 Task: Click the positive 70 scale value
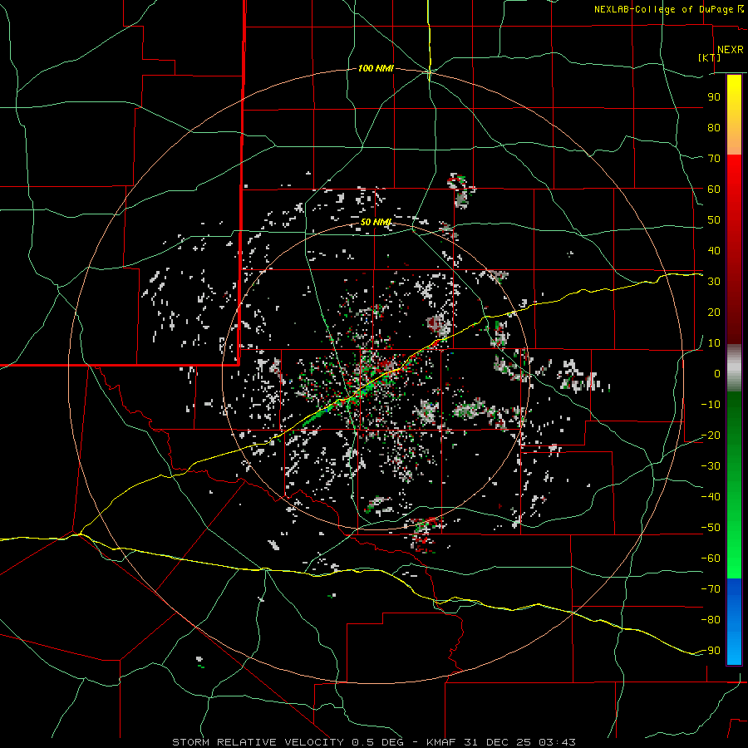tap(714, 159)
